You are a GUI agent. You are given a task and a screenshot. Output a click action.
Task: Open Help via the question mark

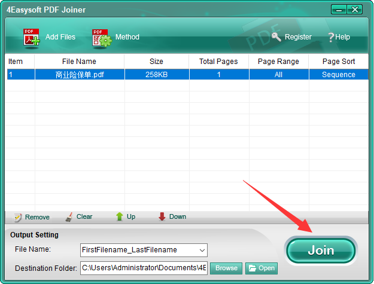pos(331,37)
